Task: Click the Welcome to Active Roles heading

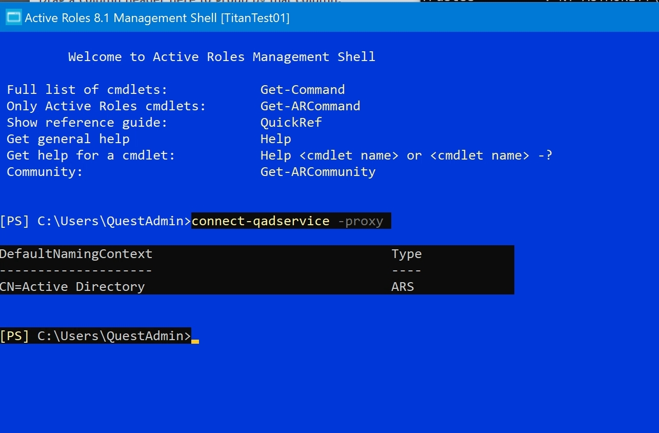Action: coord(222,57)
